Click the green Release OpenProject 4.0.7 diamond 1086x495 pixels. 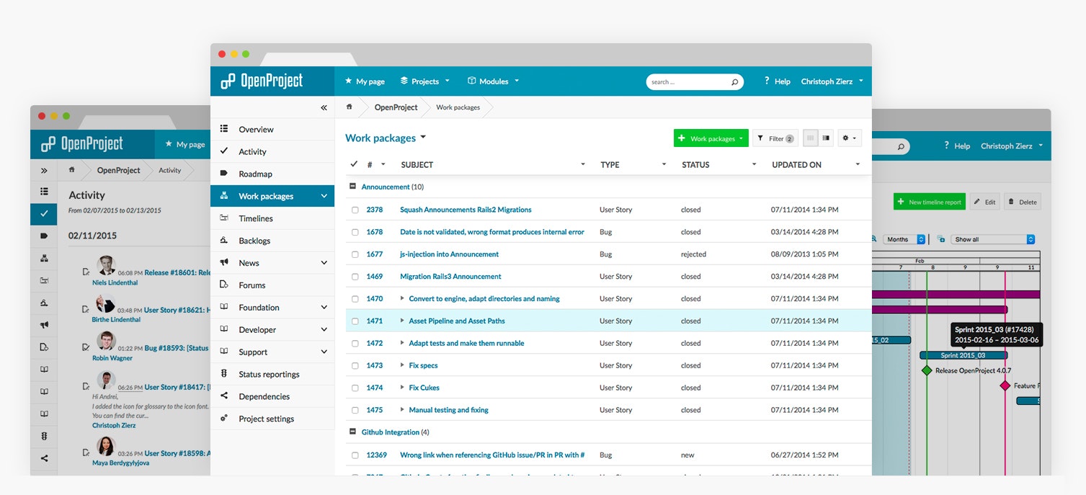pos(927,370)
